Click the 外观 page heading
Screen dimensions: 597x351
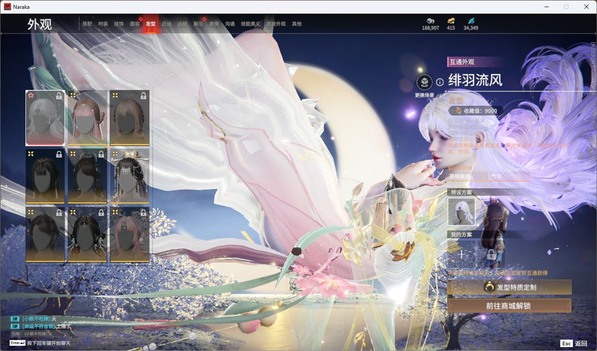tap(39, 24)
